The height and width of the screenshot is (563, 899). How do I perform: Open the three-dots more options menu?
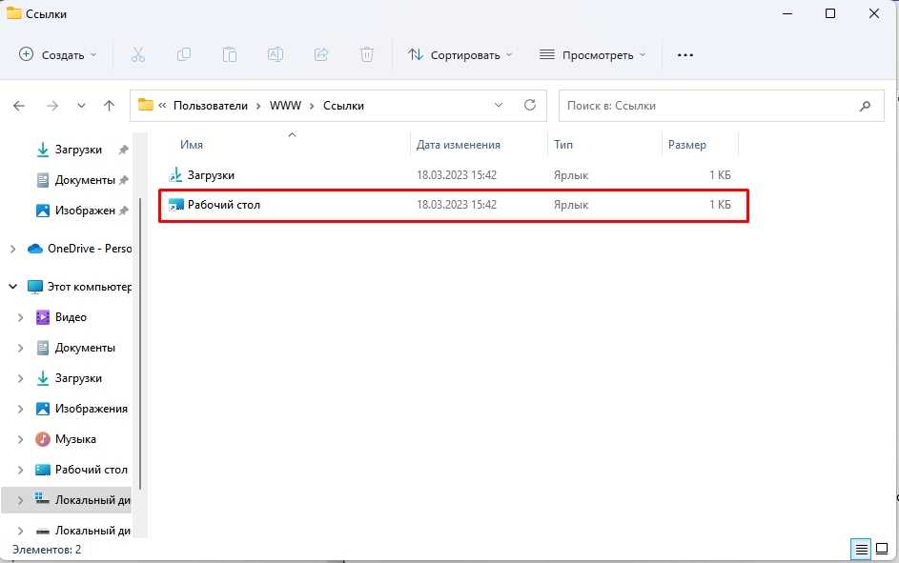(684, 55)
